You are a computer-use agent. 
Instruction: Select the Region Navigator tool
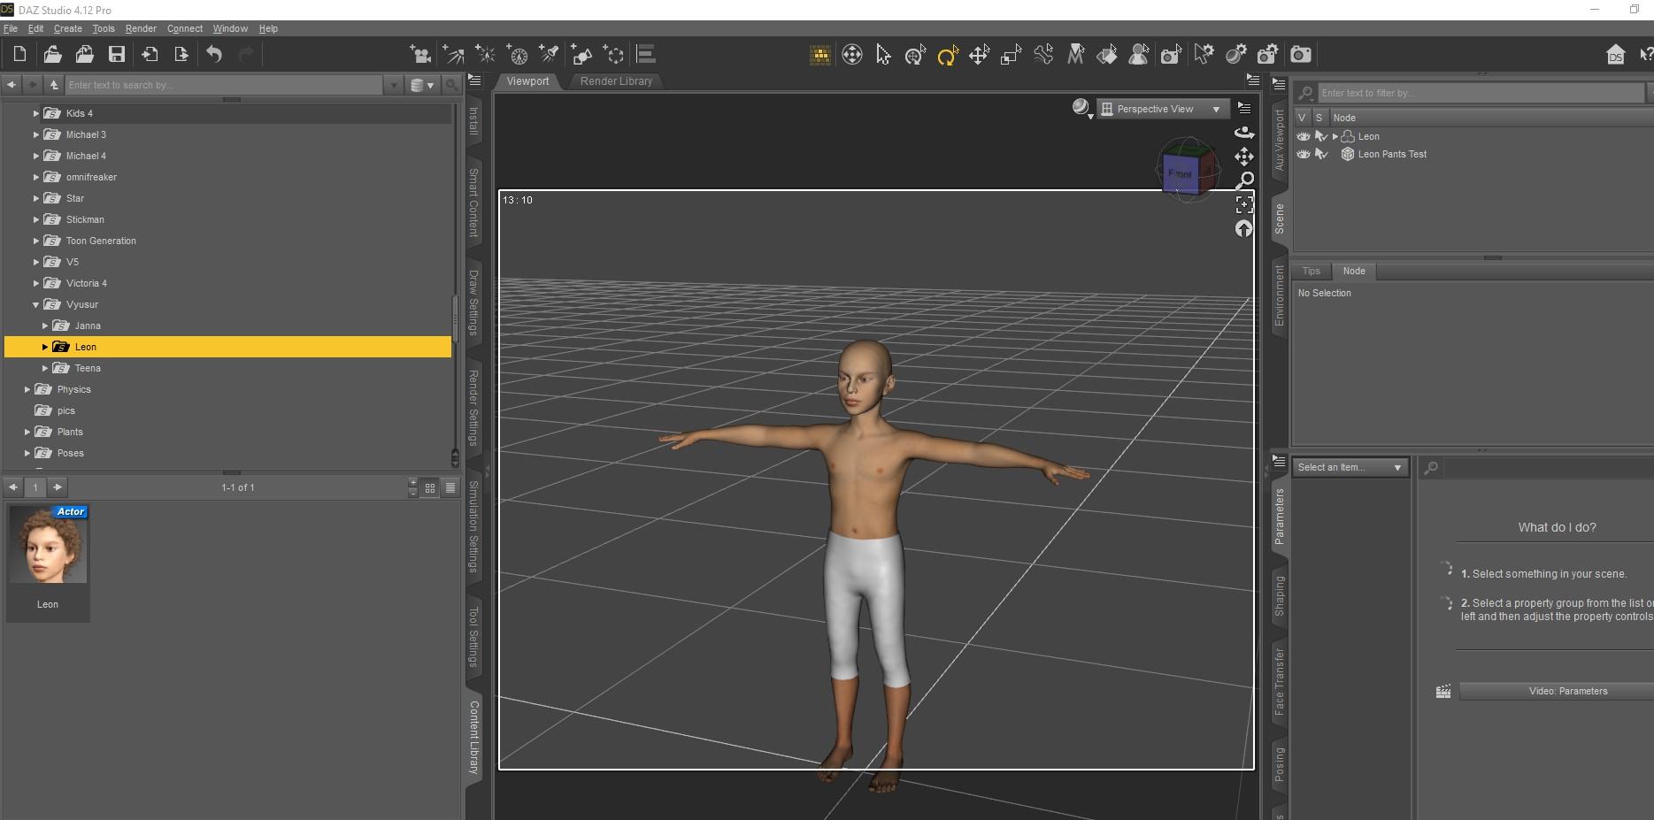tap(1139, 55)
